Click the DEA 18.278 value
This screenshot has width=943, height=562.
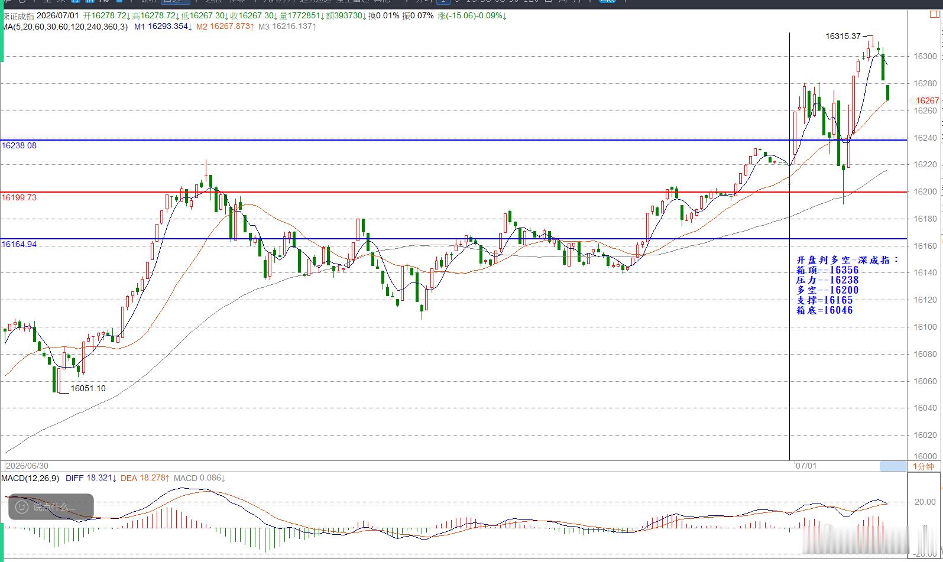(145, 477)
